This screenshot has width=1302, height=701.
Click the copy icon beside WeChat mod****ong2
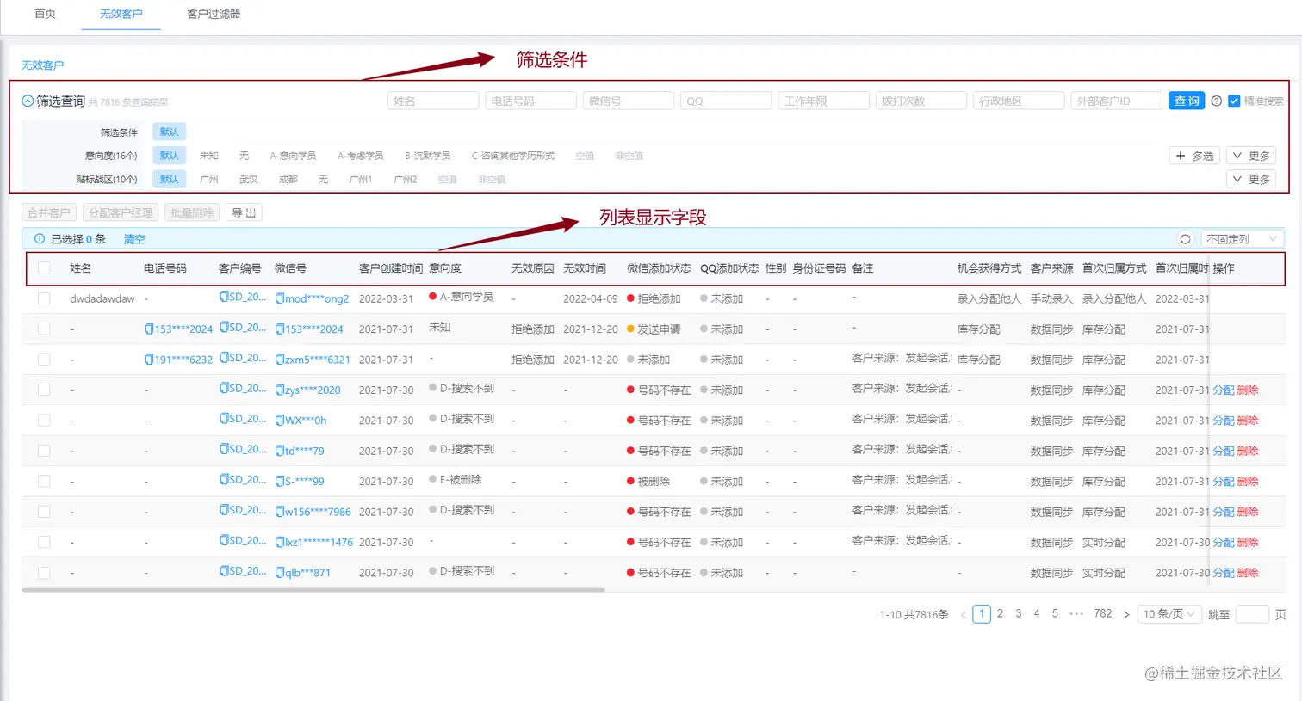279,298
